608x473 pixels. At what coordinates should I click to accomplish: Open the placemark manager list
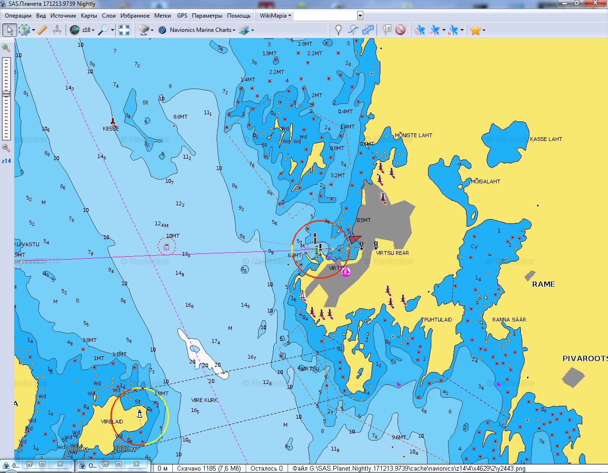click(387, 30)
